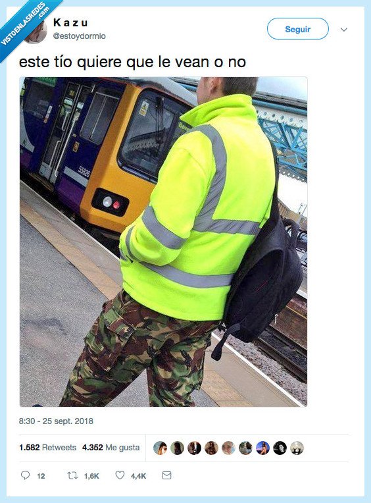371x503 pixels.
Task: Open the first liker's avatar
Action: [x=160, y=448]
